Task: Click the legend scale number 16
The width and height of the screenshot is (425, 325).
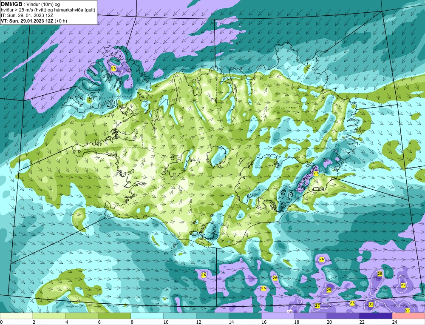Action: [x=264, y=322]
